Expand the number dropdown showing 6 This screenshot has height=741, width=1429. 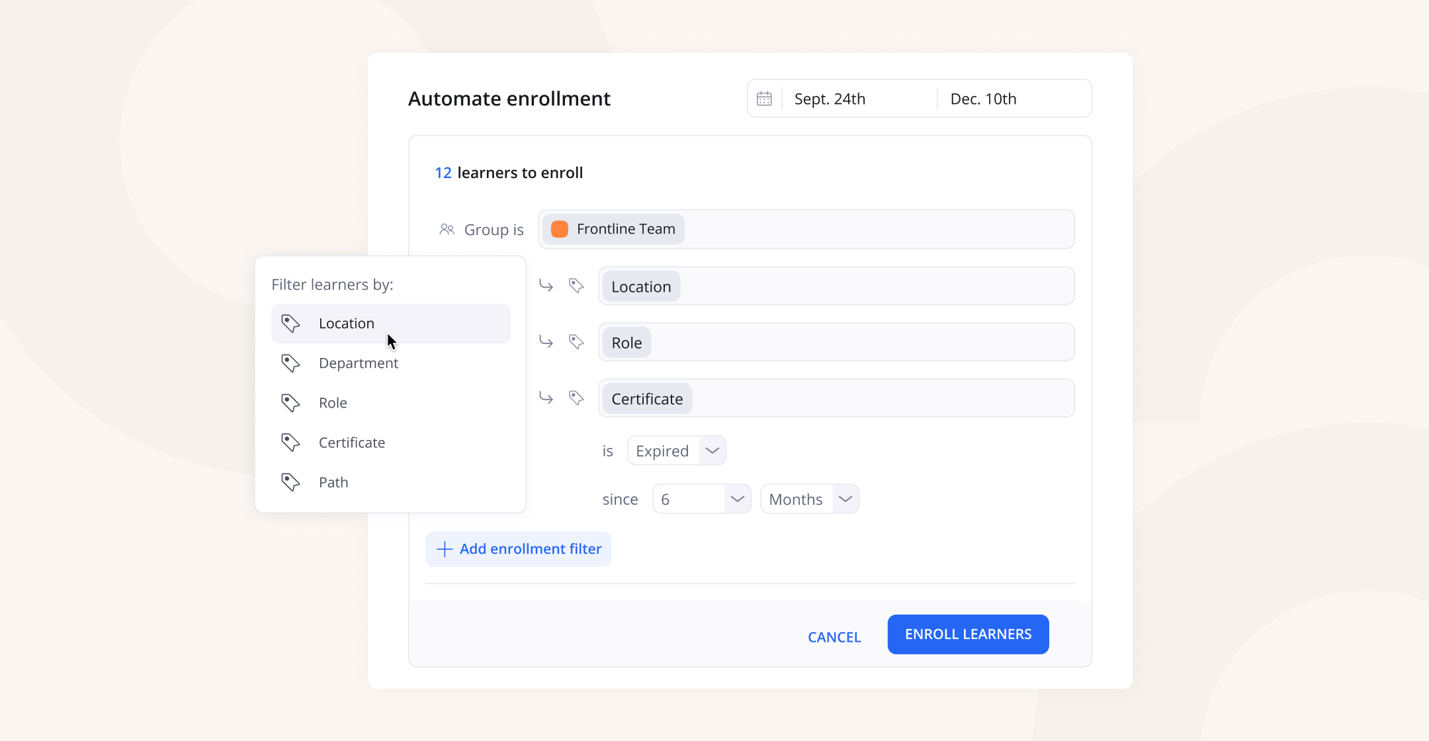coord(736,499)
